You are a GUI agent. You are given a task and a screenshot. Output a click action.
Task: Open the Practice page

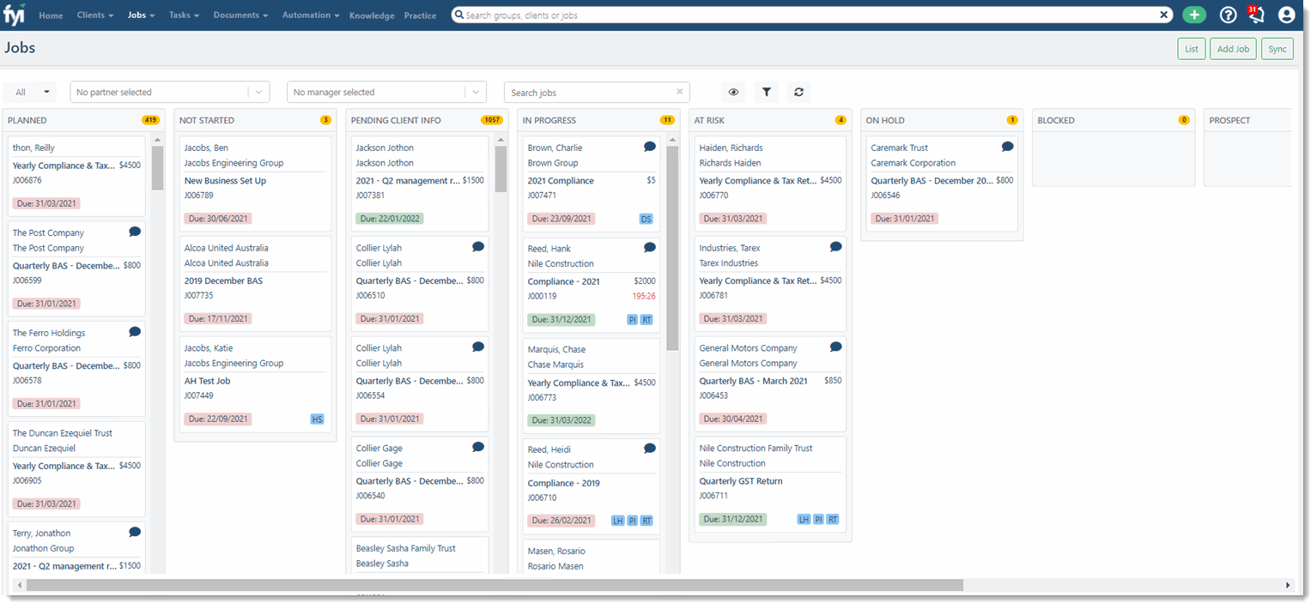pos(420,15)
